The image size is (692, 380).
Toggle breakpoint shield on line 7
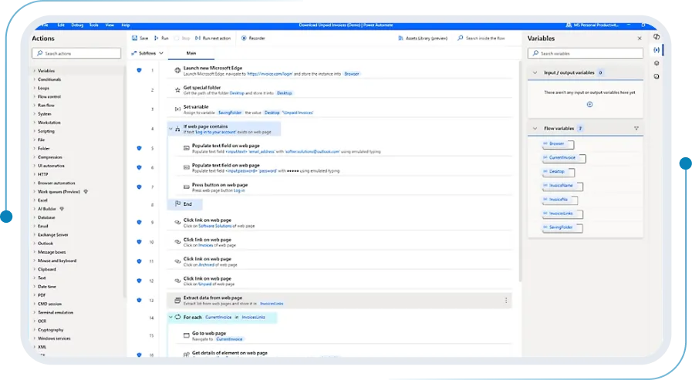pos(139,187)
